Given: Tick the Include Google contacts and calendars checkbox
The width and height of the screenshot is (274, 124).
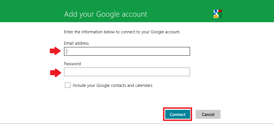Looking at the screenshot, I should click(x=68, y=85).
